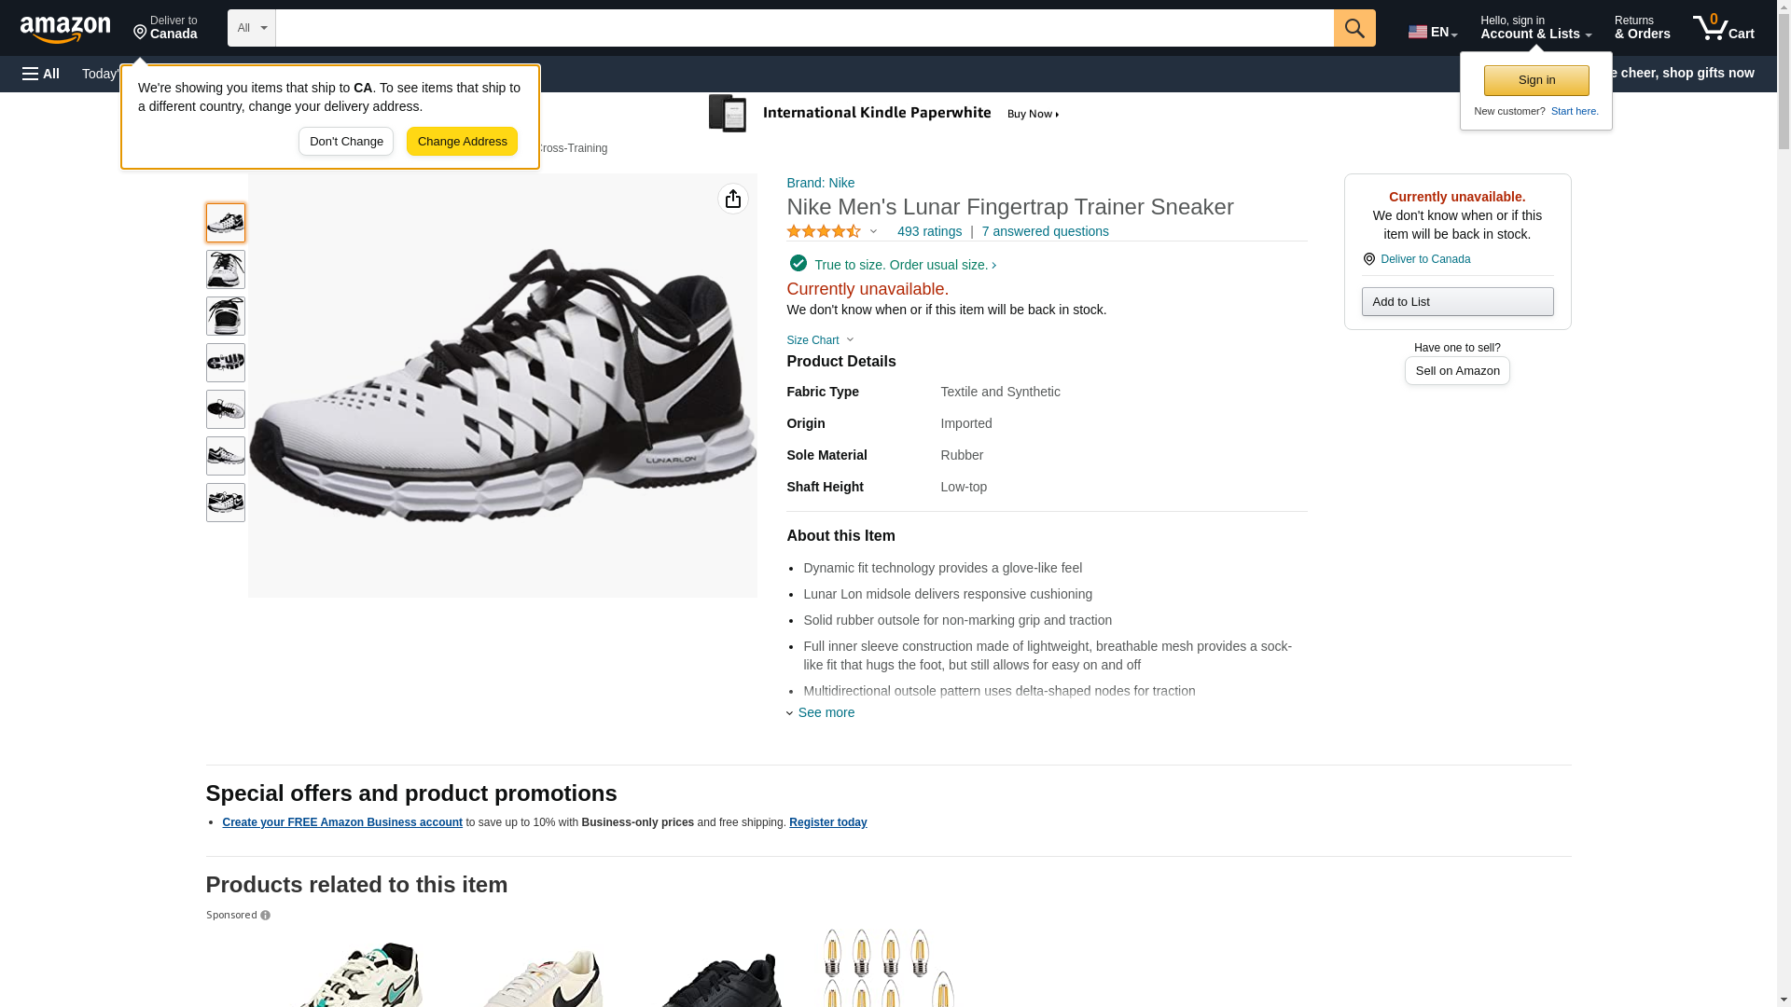
Task: Expand the Size Chart dropdown
Action: click(x=820, y=340)
